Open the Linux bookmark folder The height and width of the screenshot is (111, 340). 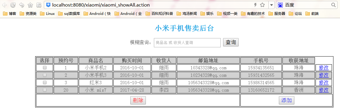pyautogui.click(x=47, y=14)
